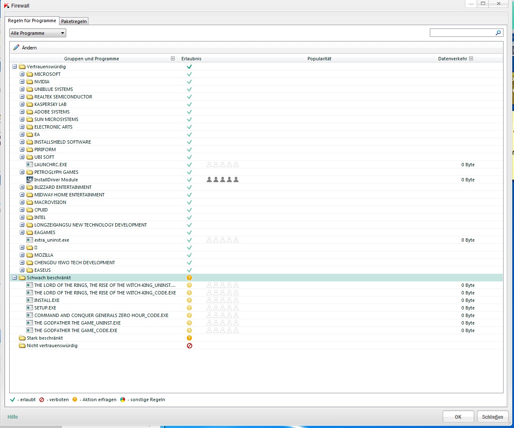Select the PETROGLYPH GAMES row
The height and width of the screenshot is (428, 514).
tap(256, 172)
